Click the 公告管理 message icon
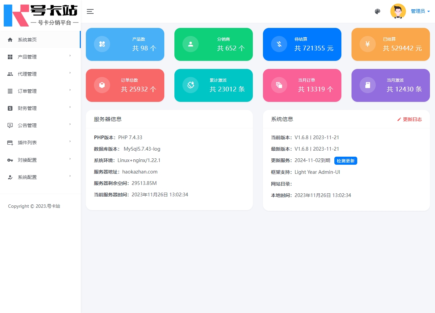435x313 pixels. pos(10,125)
